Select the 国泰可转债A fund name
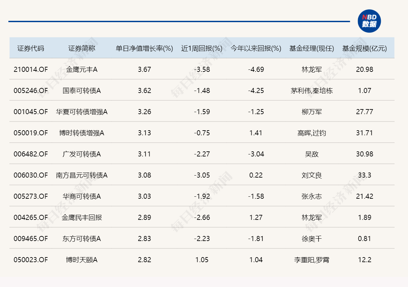Image resolution: width=408 pixels, height=287 pixels. 82,91
